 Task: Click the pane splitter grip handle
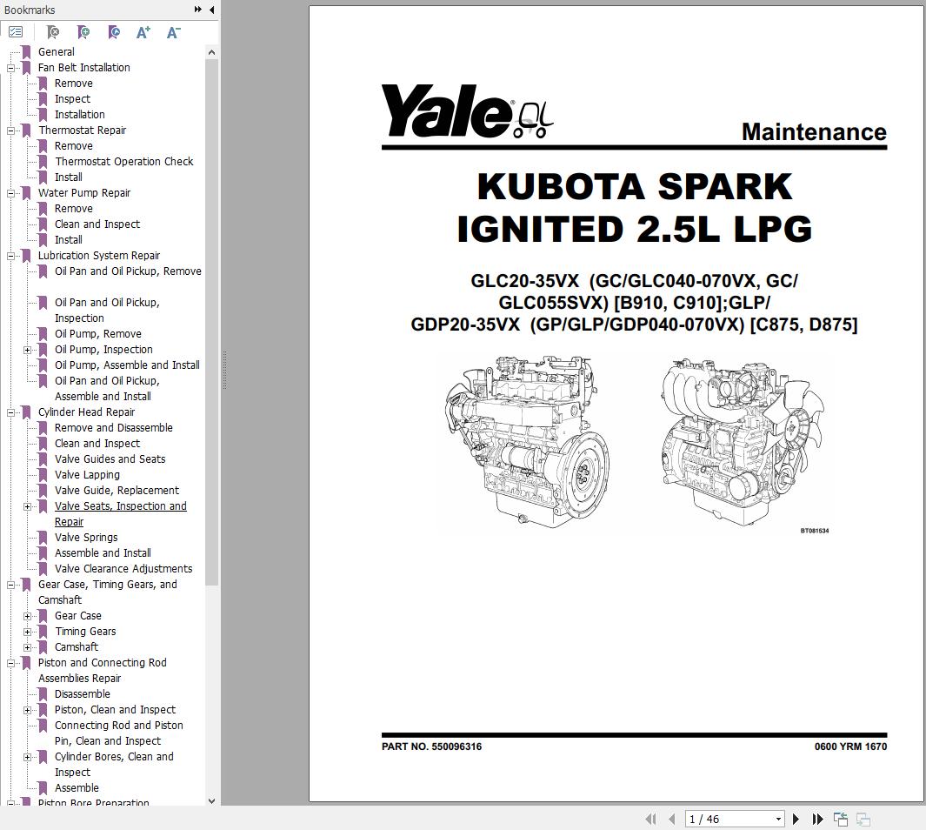point(224,370)
